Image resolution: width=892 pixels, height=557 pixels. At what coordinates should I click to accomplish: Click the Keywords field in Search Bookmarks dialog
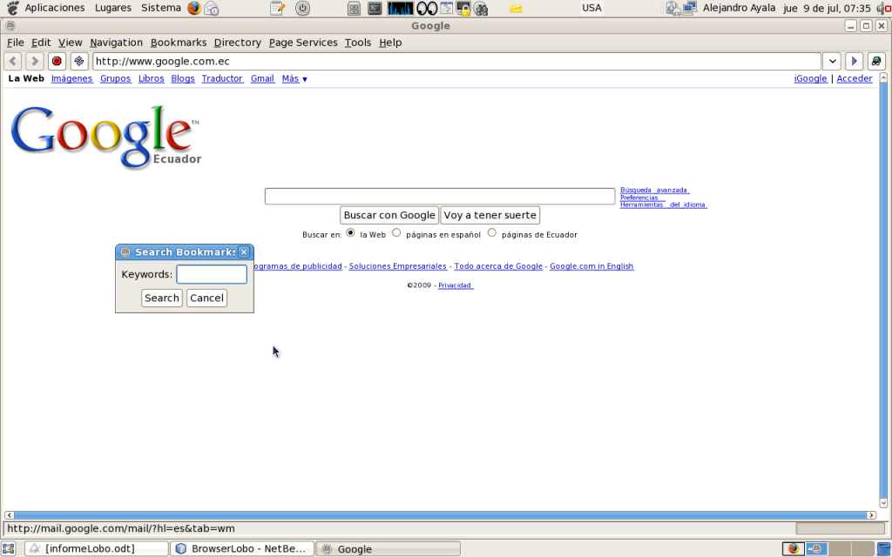click(211, 274)
